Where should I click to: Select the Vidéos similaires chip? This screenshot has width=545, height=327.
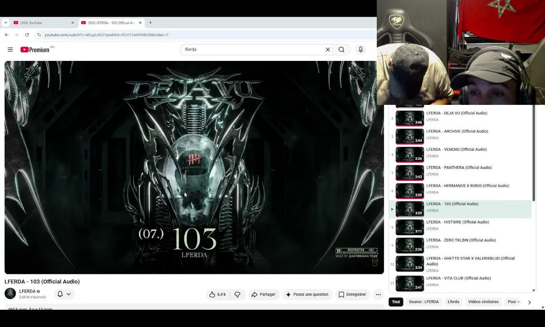pyautogui.click(x=483, y=302)
